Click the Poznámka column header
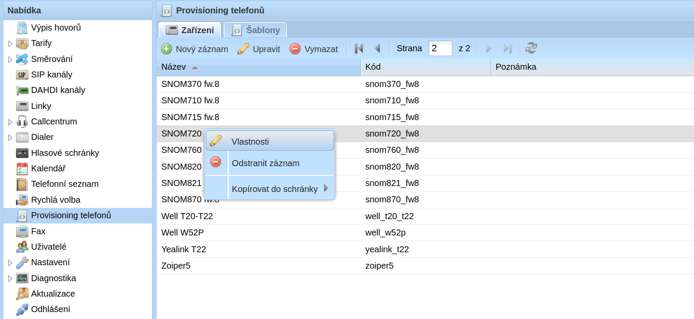This screenshot has height=319, width=694. pos(592,67)
